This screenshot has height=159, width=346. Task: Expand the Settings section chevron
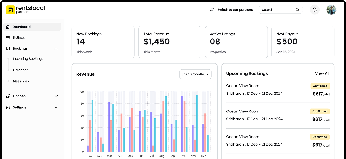[56, 107]
